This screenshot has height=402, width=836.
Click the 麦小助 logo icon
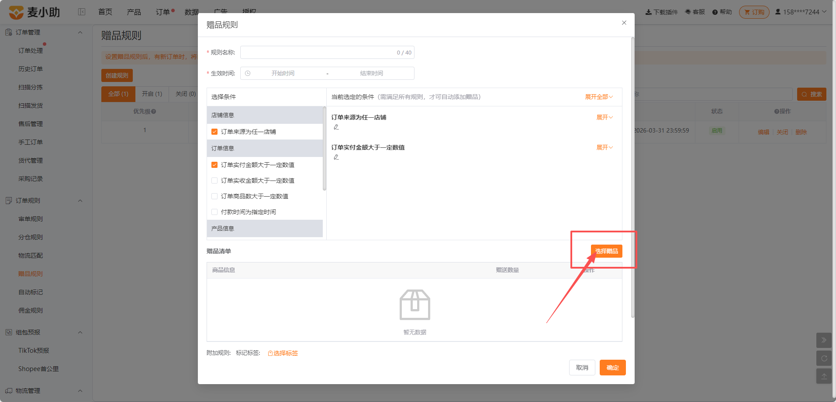[x=16, y=12]
